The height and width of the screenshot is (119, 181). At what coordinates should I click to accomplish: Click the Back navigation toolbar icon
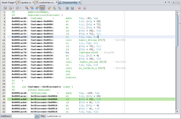pos(10,8)
